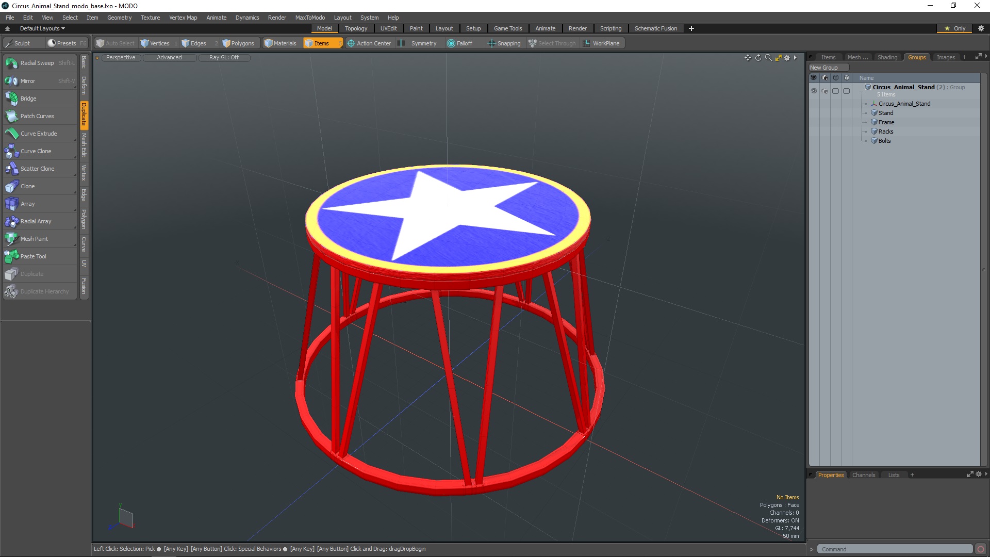This screenshot has height=557, width=990.
Task: Select the Racks mesh item
Action: (885, 132)
